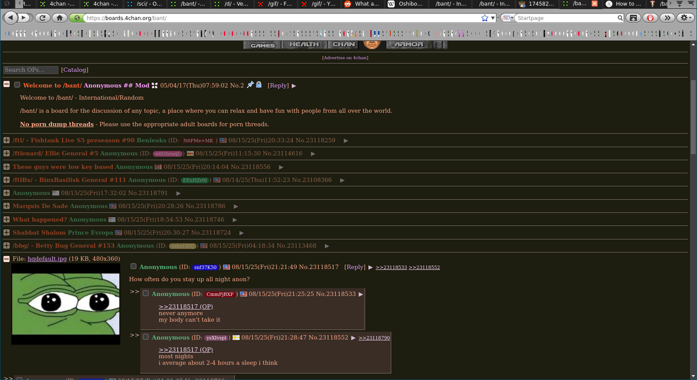This screenshot has width=697, height=380.
Task: Collapse the Welcome to /bant/ thread
Action: click(7, 84)
